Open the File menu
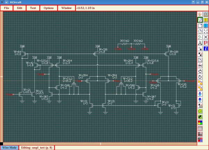The image size is (209, 150). [7, 8]
